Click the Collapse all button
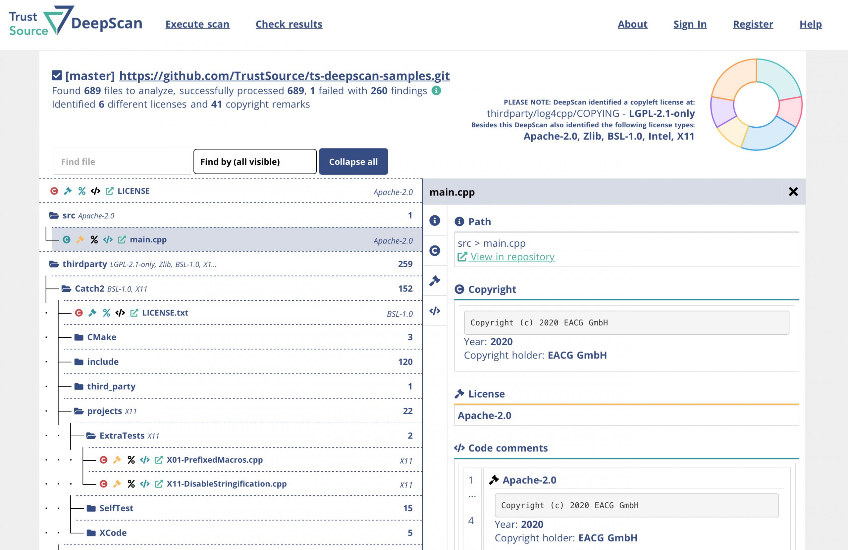This screenshot has width=848, height=550. [353, 161]
